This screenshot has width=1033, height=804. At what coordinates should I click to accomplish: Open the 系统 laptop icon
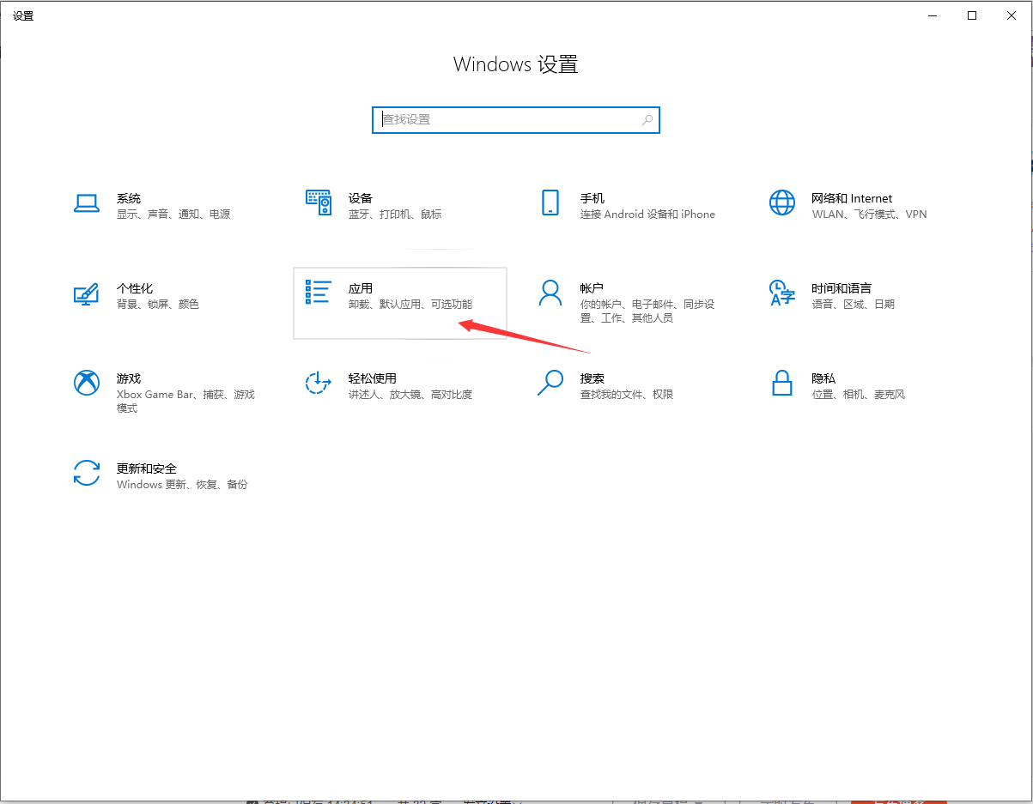coord(87,203)
